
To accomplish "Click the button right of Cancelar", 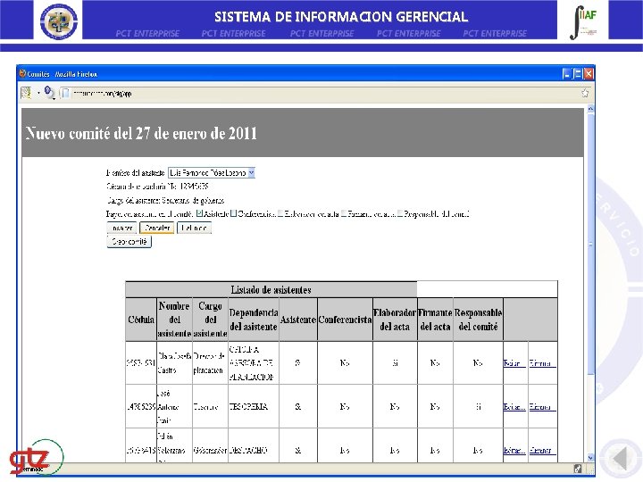I will (195, 228).
